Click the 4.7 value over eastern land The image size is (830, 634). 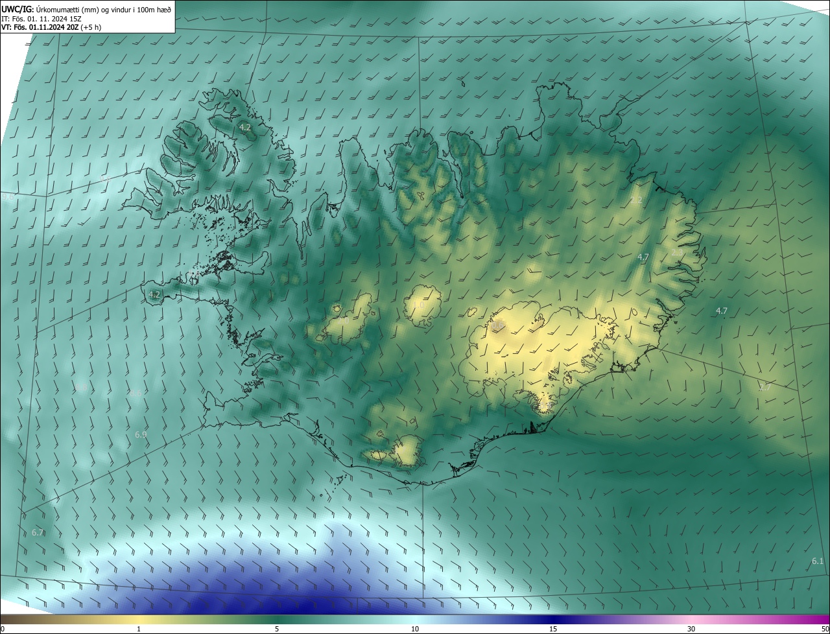pyautogui.click(x=643, y=257)
